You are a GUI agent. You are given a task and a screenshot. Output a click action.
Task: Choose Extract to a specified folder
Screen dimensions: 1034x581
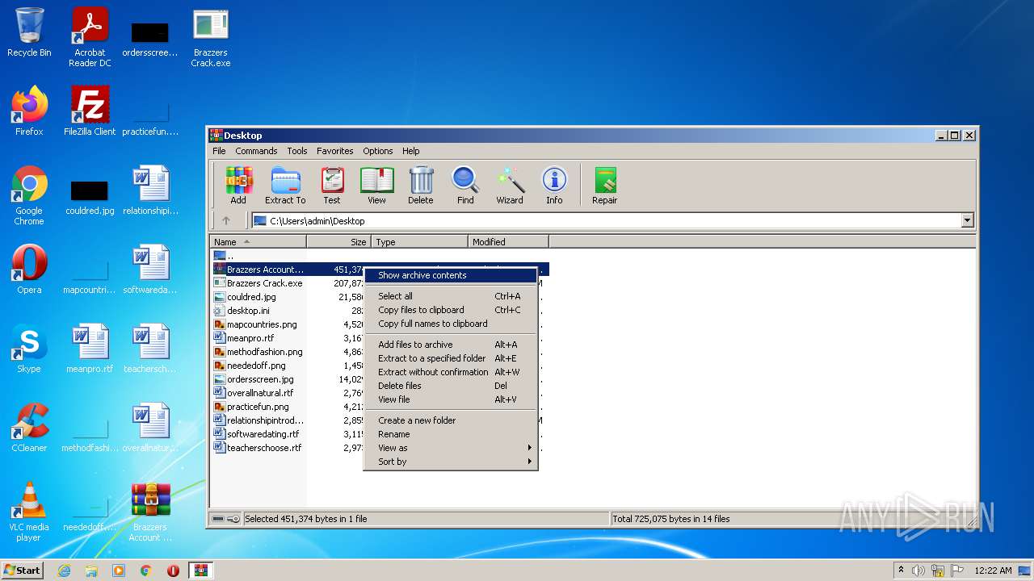(451, 358)
